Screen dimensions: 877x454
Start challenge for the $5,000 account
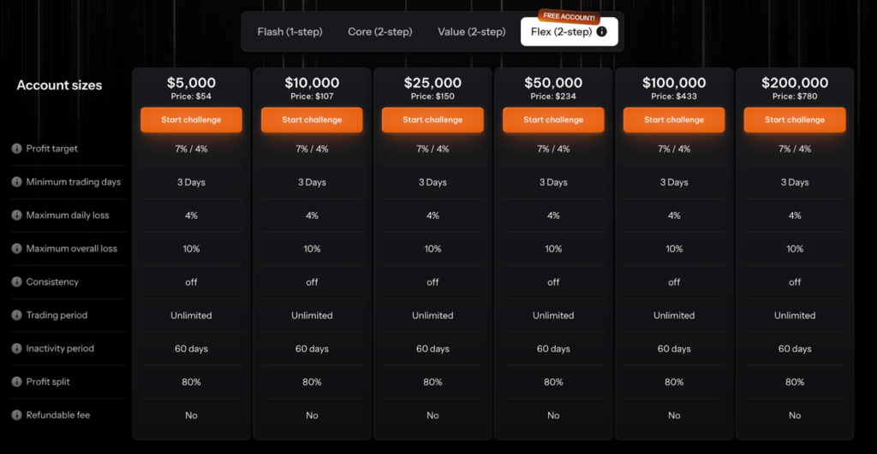tap(191, 120)
